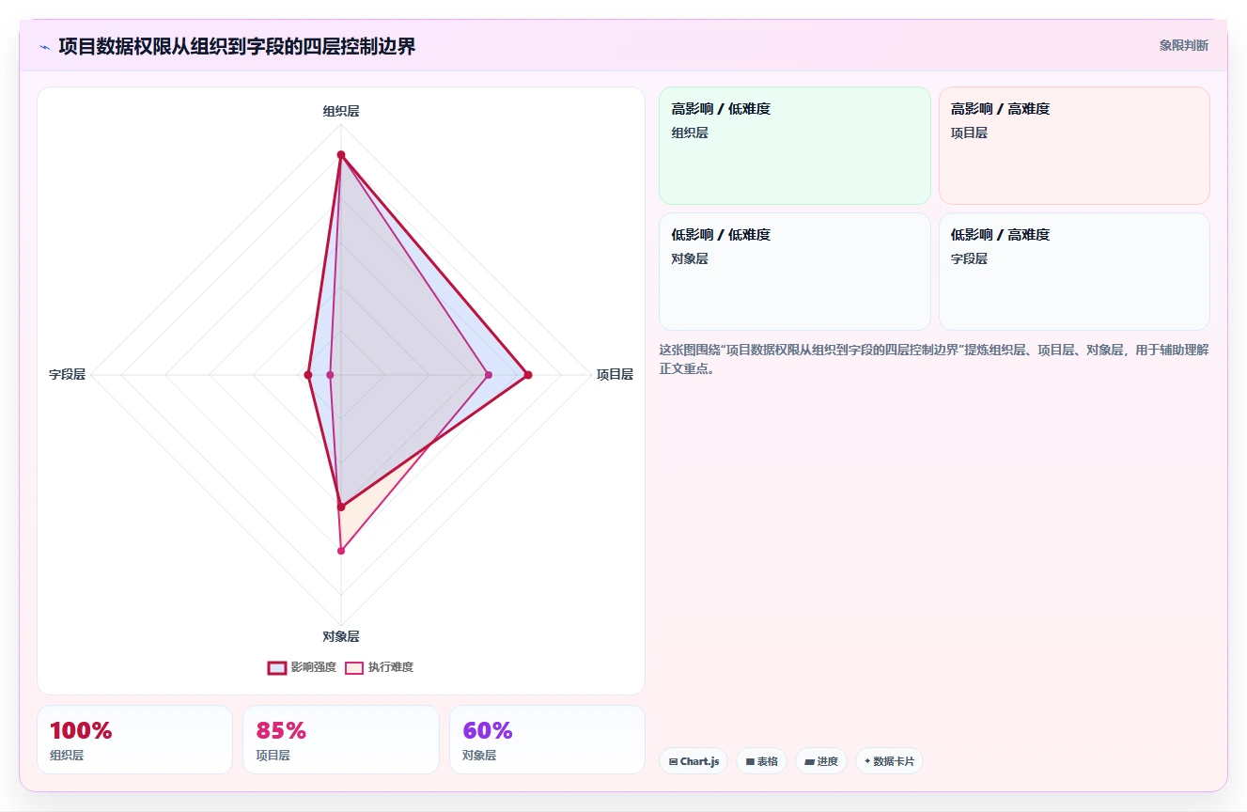
Task: Open the 高影响 / 高难度 quadrant card
Action: click(1074, 146)
